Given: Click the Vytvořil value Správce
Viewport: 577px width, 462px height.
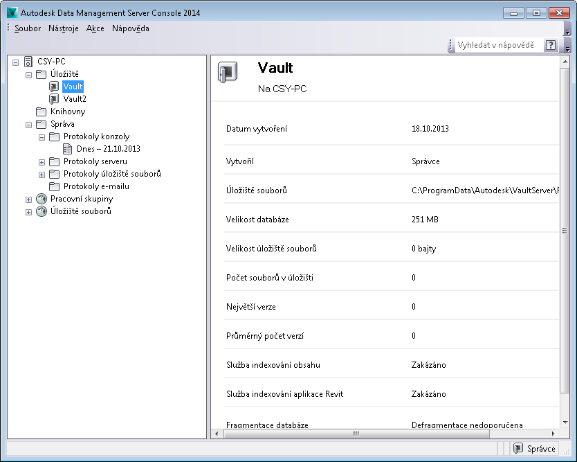Looking at the screenshot, I should (x=425, y=161).
